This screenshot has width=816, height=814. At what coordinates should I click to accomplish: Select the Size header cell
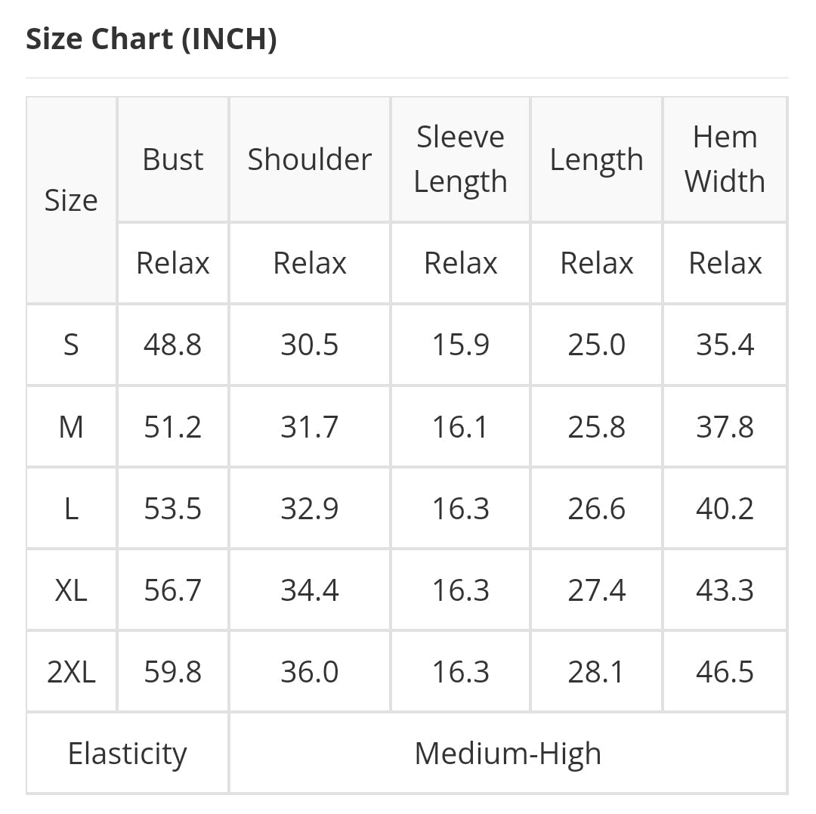[x=71, y=200]
